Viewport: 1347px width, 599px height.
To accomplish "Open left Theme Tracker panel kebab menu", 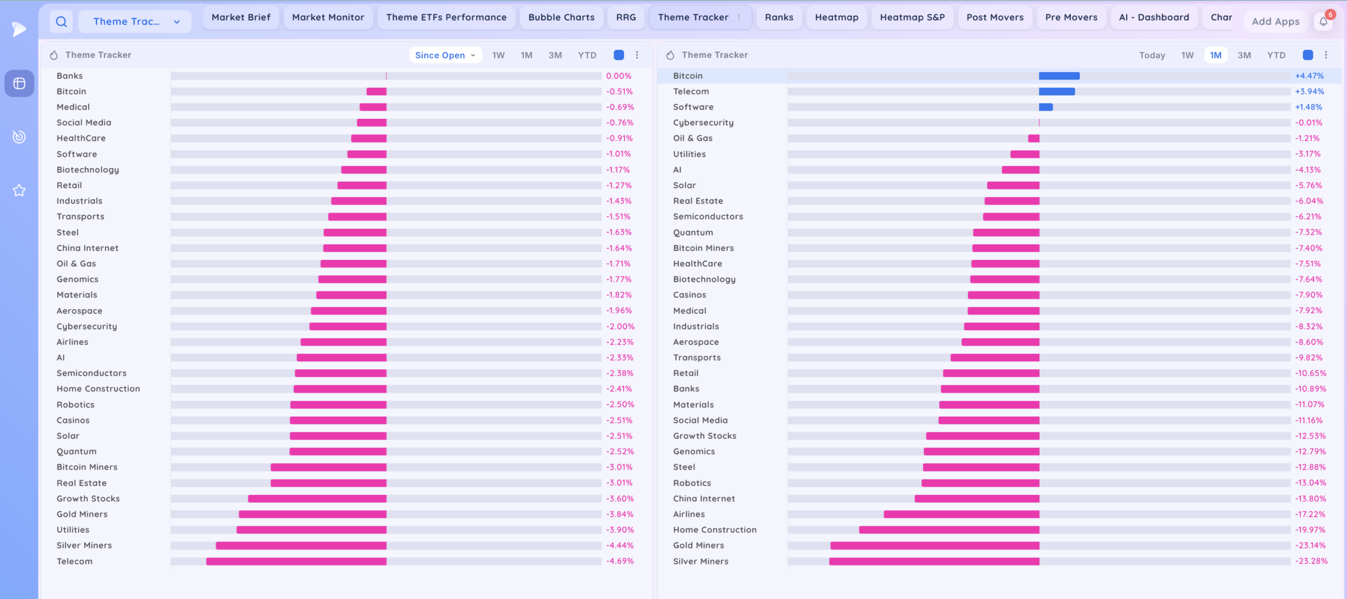I will coord(637,55).
